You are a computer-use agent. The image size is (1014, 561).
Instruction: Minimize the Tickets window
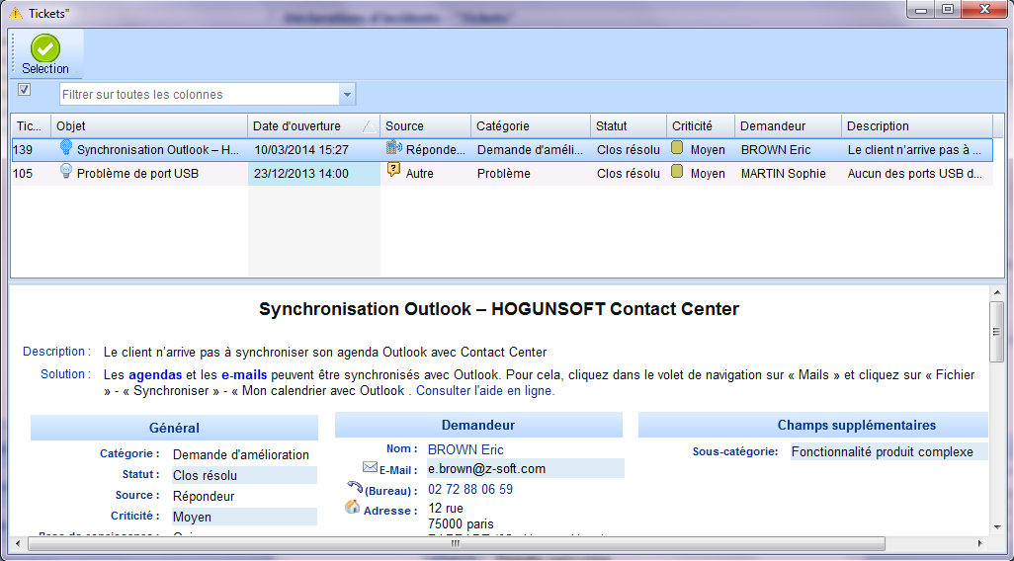click(x=922, y=10)
